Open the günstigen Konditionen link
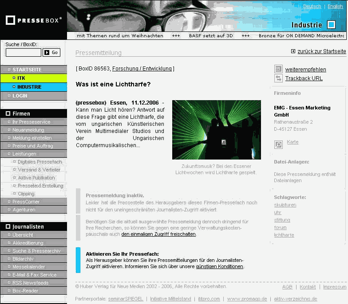 (x=219, y=266)
